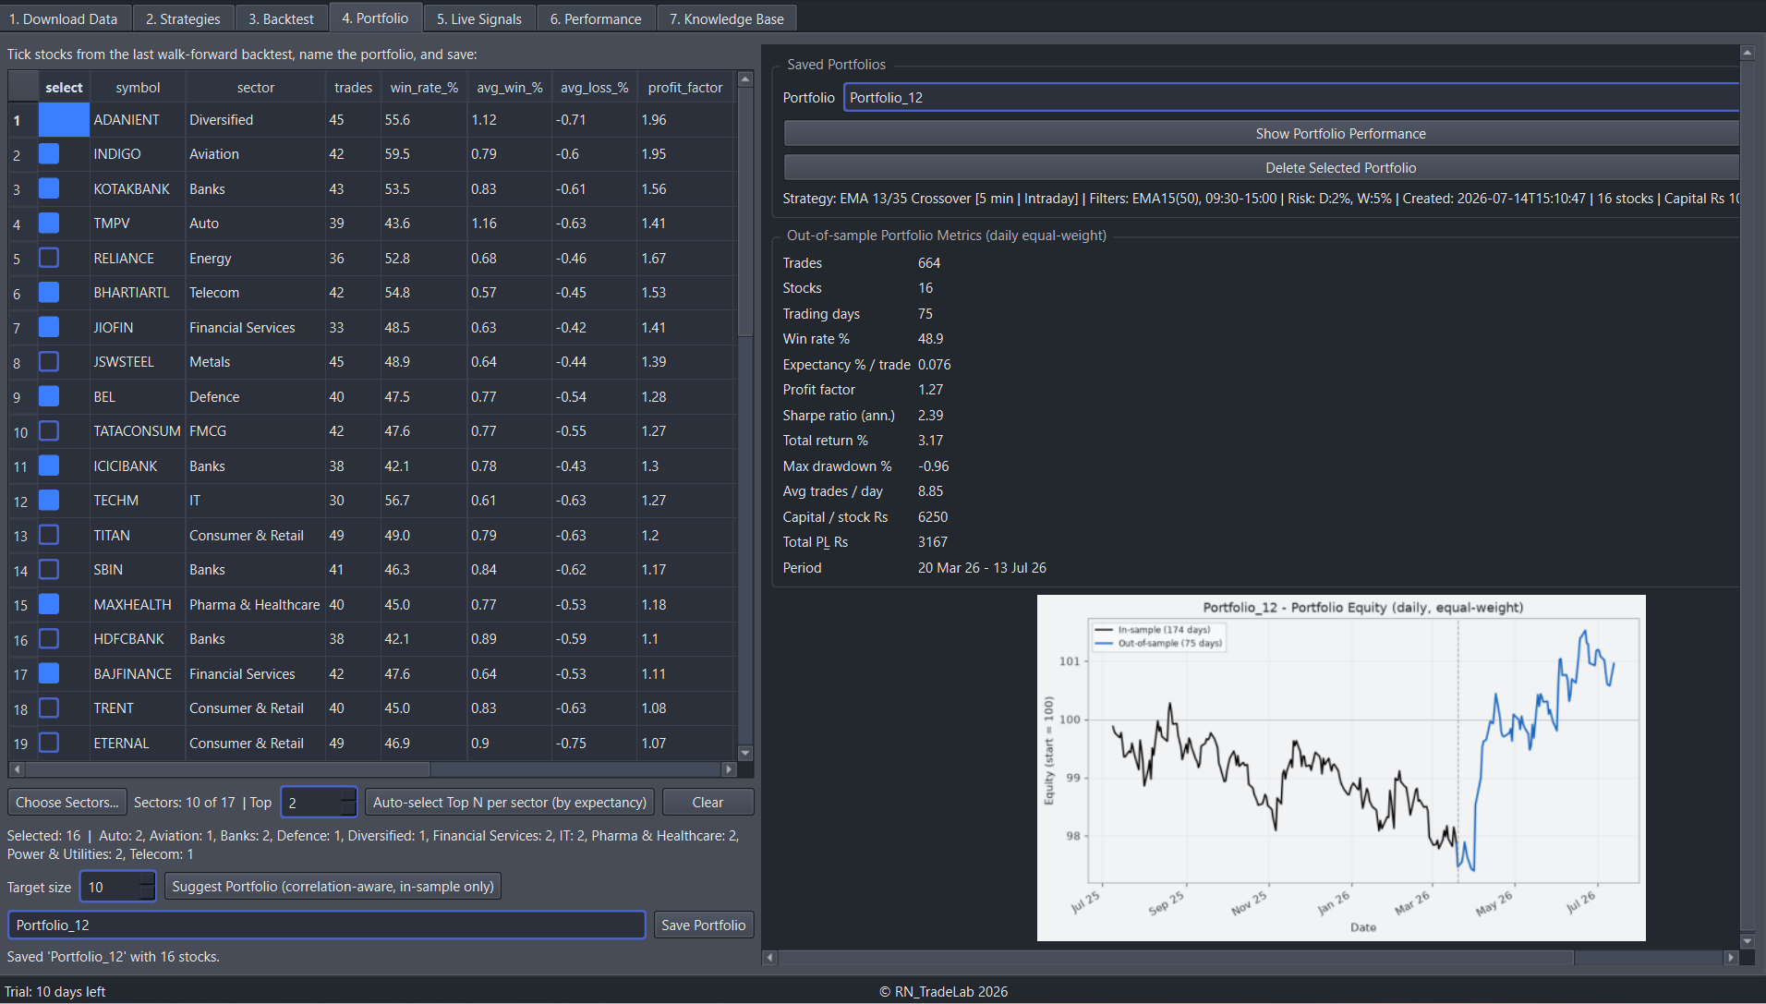1766x1004 pixels.
Task: Click the Target size spinner field
Action: pos(118,887)
